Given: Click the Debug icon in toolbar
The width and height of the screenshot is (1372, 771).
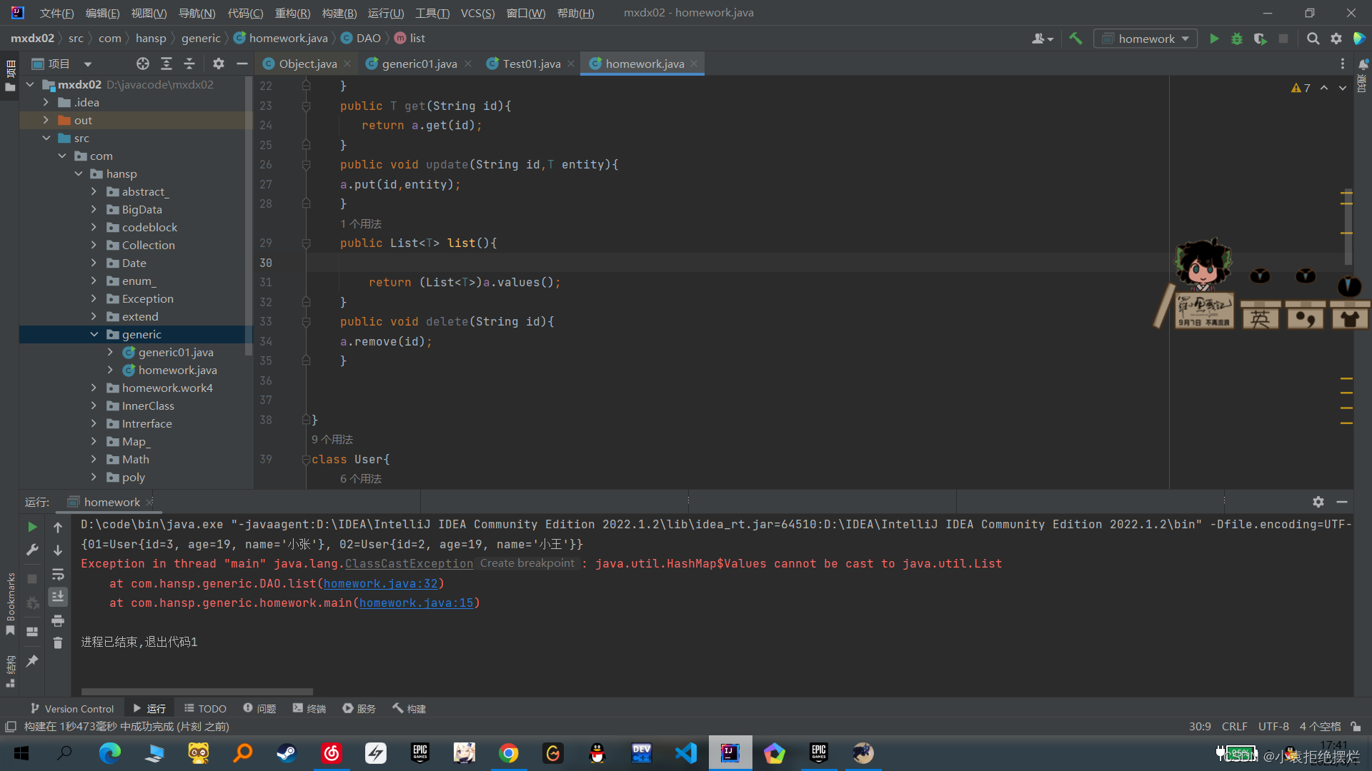Looking at the screenshot, I should coord(1237,39).
